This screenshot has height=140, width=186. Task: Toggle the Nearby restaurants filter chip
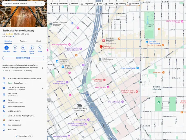(59, 4)
